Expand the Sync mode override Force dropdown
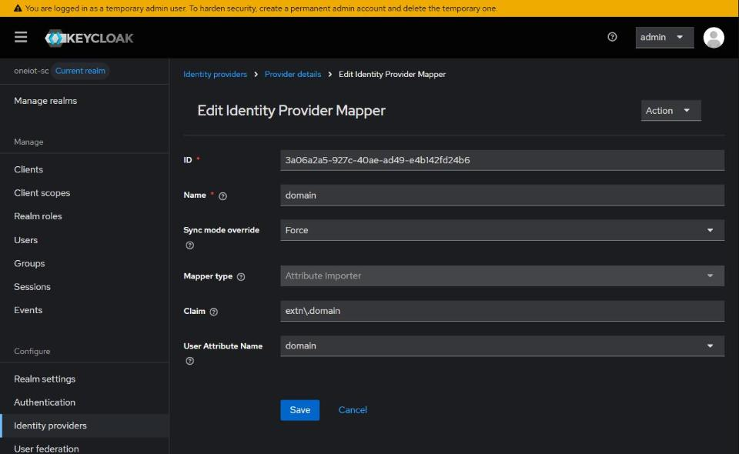739x454 pixels. pos(502,230)
